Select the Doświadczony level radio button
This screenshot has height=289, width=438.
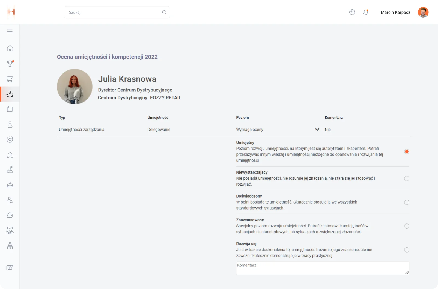[407, 202]
